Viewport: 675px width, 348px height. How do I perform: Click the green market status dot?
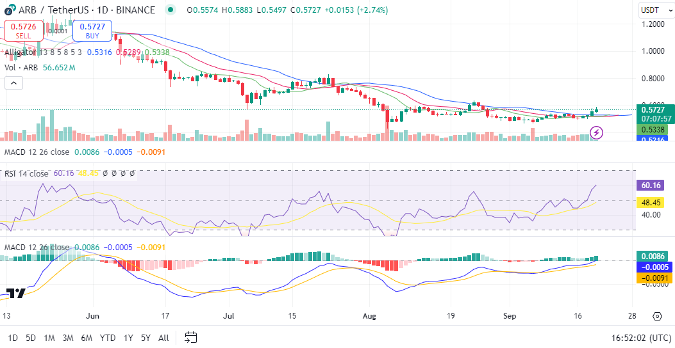click(x=171, y=10)
